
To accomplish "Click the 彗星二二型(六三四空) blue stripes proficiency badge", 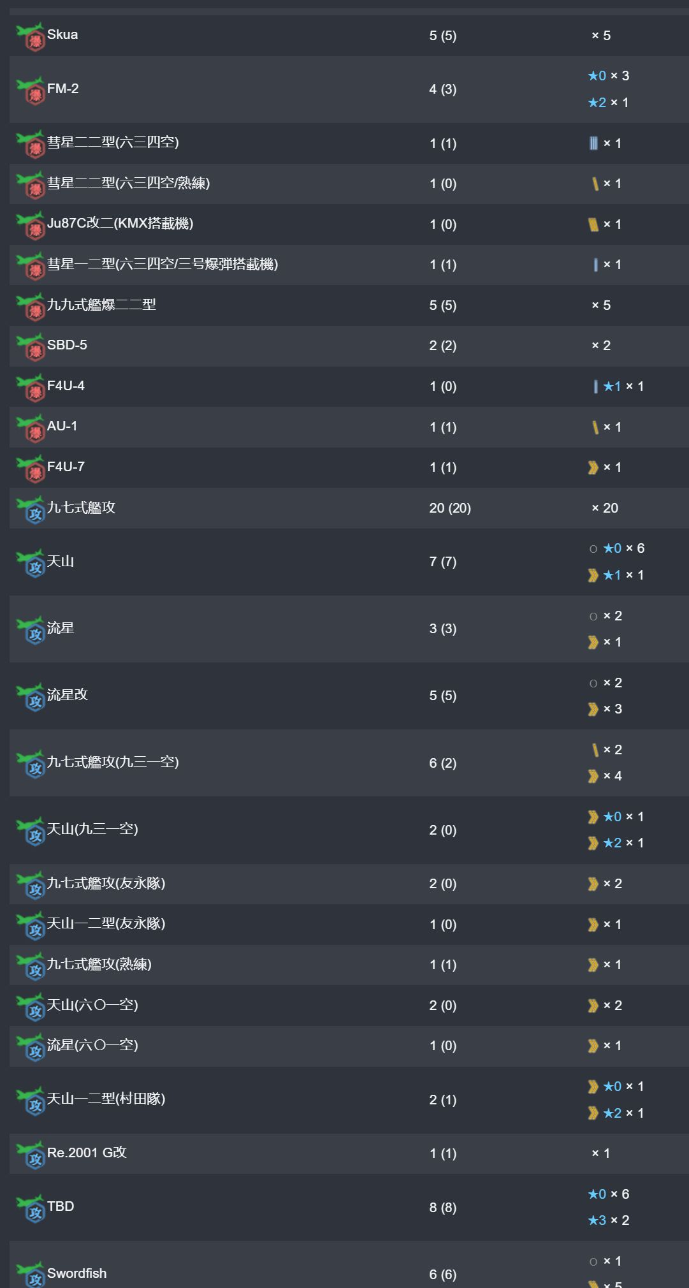I will coord(593,143).
